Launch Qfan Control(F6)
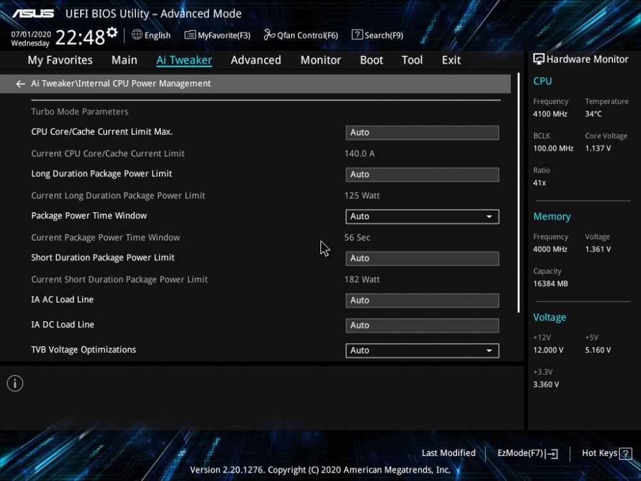 click(301, 35)
